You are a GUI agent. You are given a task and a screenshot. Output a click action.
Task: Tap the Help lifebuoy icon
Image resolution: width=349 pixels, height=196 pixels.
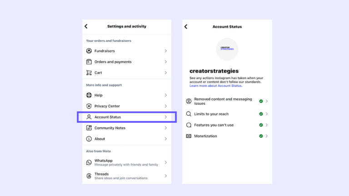point(89,95)
